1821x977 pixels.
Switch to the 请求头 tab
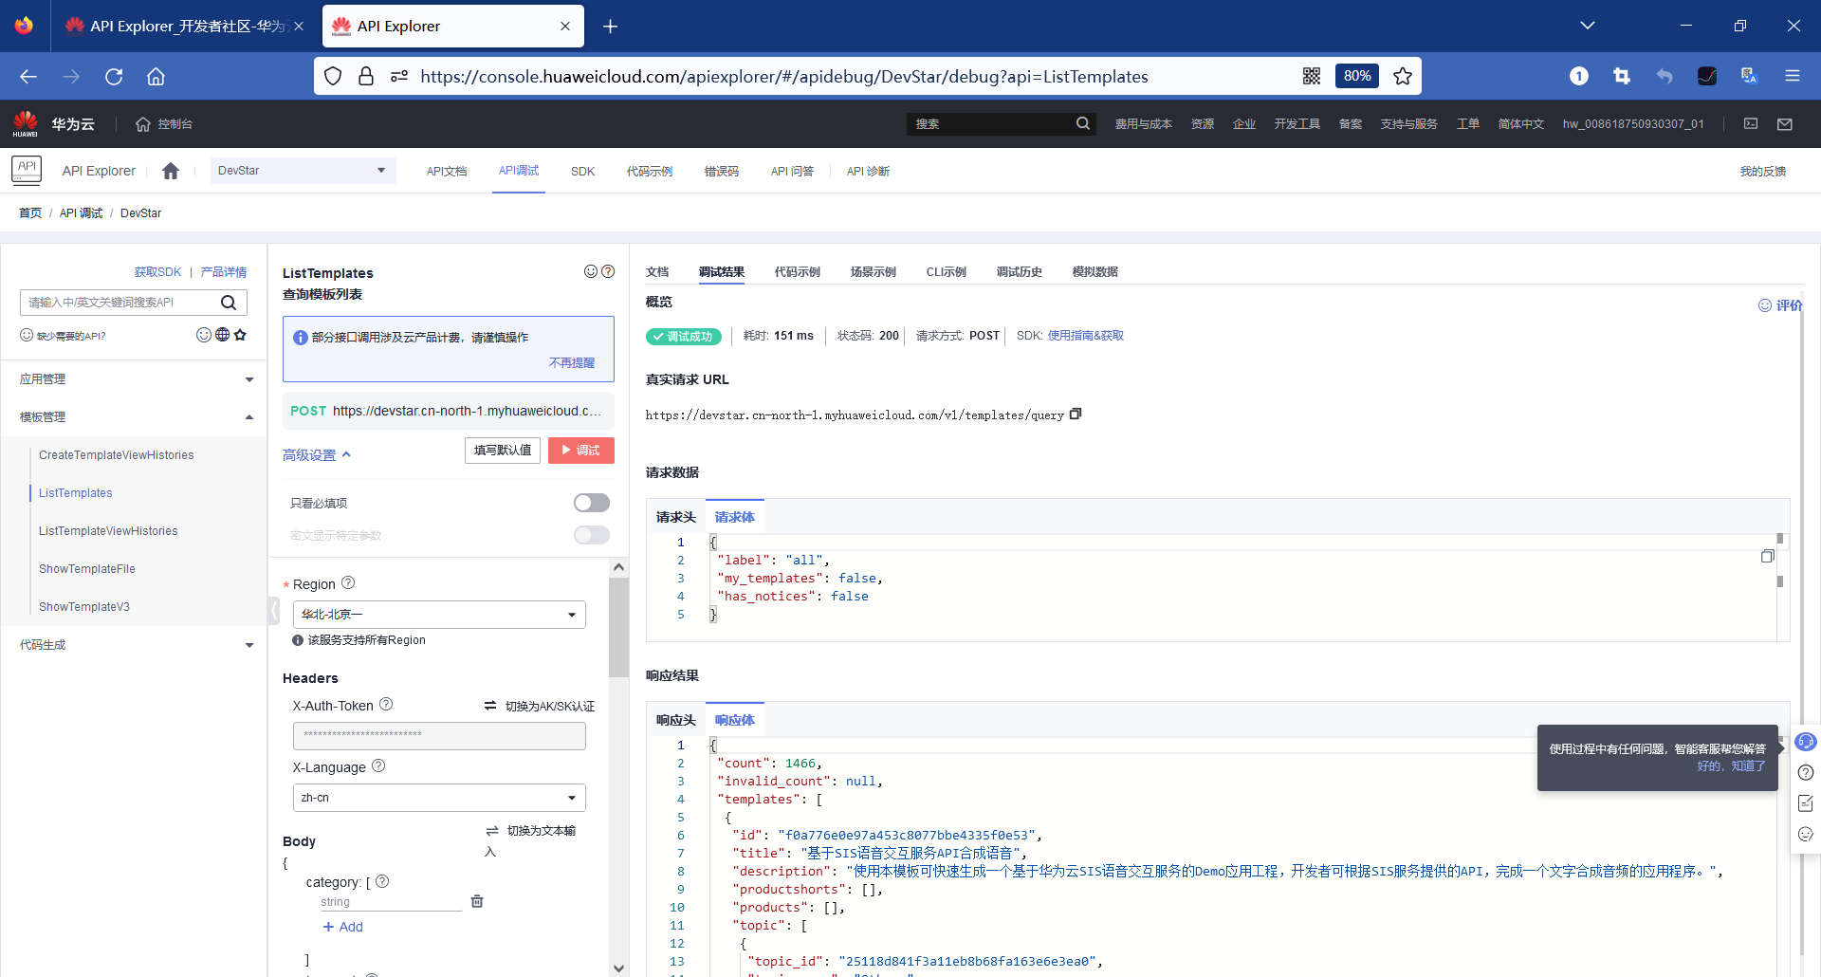[676, 517]
